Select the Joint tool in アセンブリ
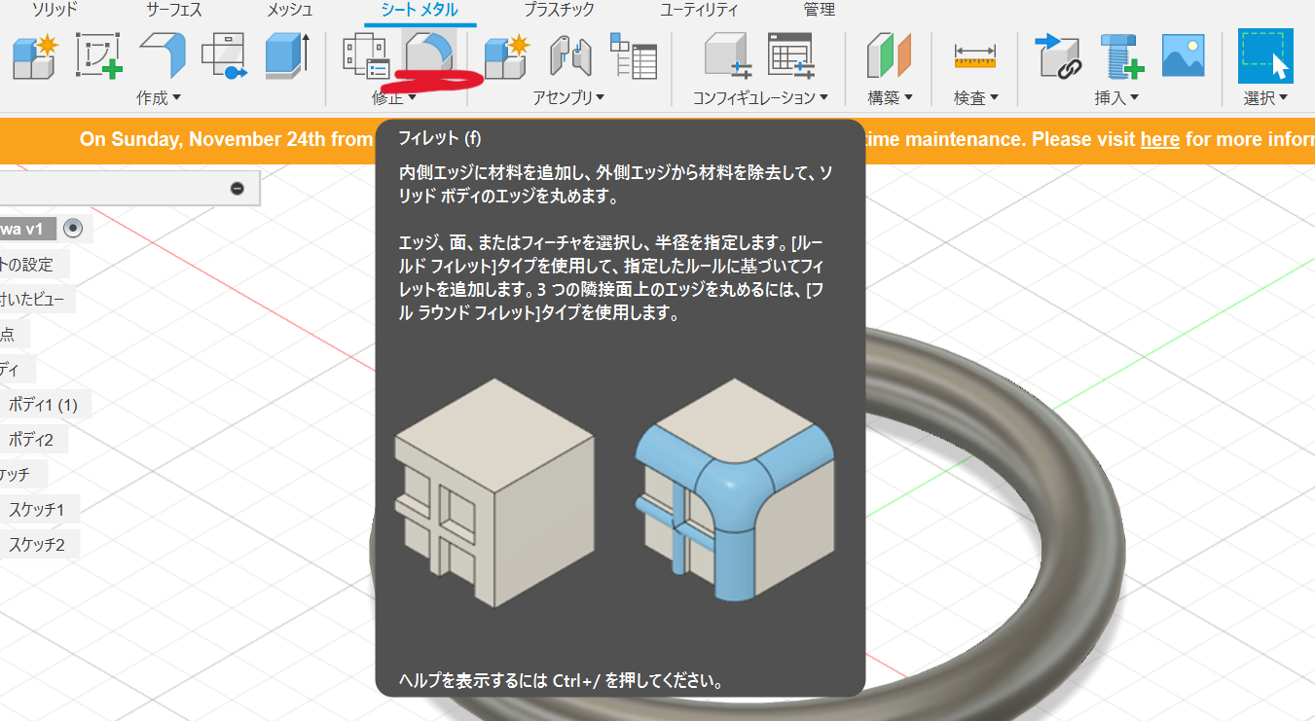This screenshot has height=721, width=1315. [570, 55]
